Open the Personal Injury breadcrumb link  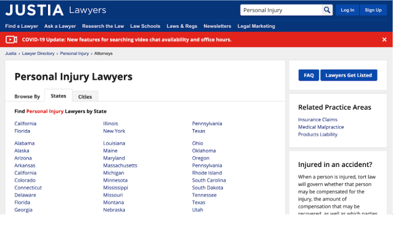(x=74, y=53)
